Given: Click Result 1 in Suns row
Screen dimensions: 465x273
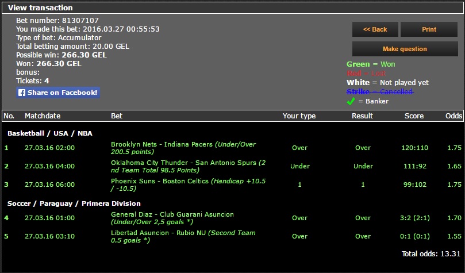Looking at the screenshot, I should (x=363, y=184).
